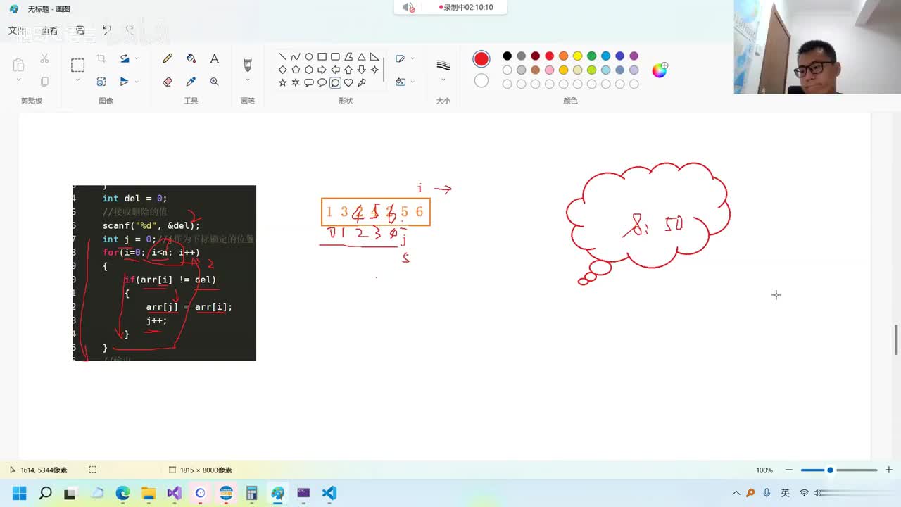Open taskbar Search
This screenshot has height=507, width=901.
point(45,493)
